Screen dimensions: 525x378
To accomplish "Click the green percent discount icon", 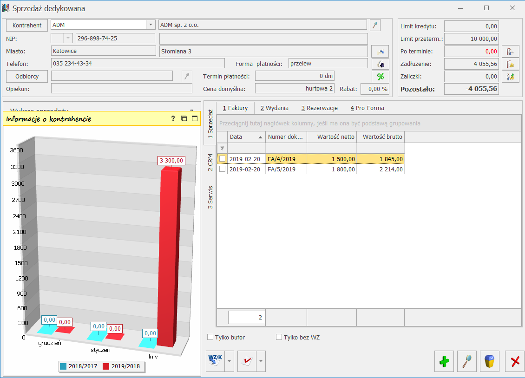I will pos(380,76).
